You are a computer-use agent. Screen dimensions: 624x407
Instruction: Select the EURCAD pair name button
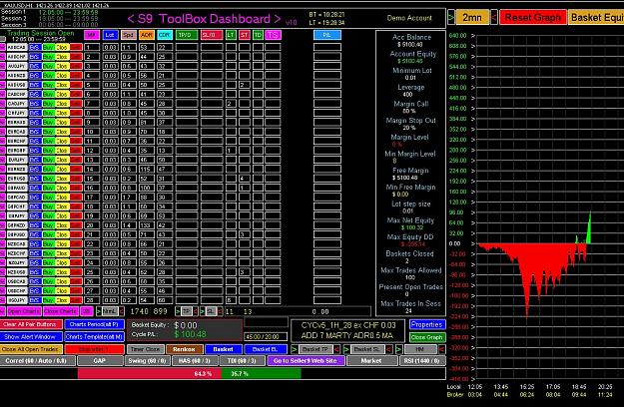click(x=17, y=132)
